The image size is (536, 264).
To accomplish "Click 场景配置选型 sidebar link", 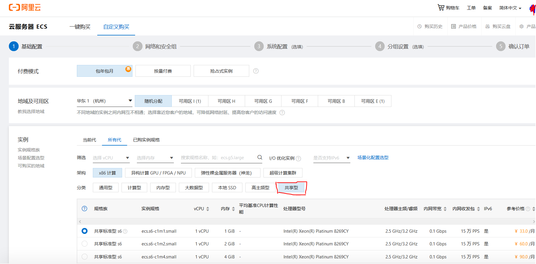I will (x=31, y=158).
